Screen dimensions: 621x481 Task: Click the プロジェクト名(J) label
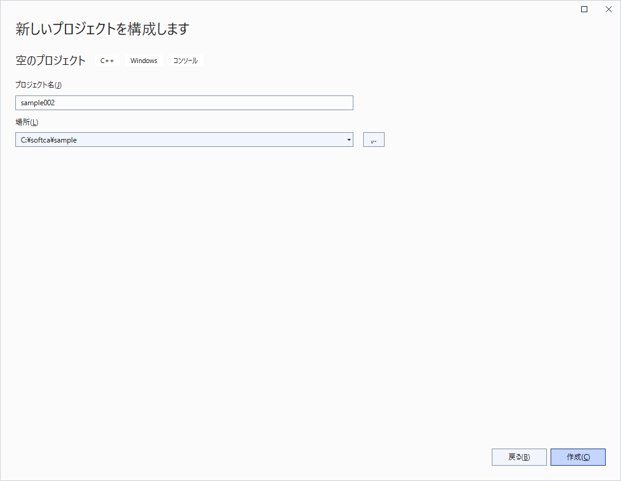(39, 84)
